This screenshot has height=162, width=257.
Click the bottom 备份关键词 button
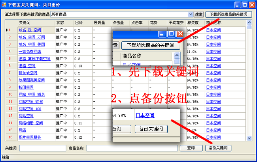click(x=218, y=148)
